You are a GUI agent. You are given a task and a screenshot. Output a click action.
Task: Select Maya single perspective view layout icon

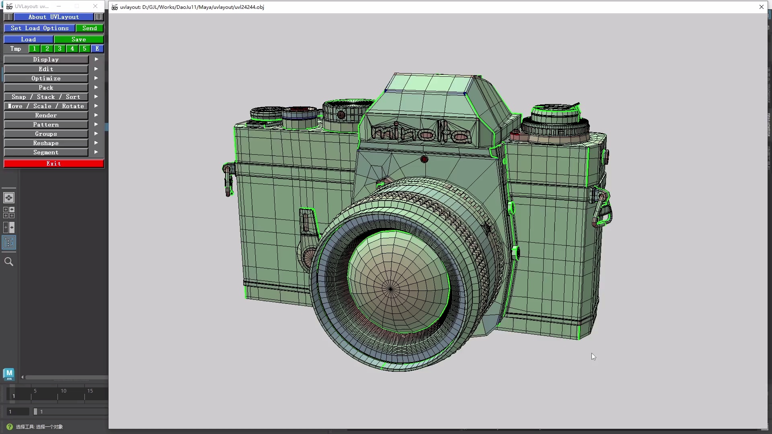[9, 198]
